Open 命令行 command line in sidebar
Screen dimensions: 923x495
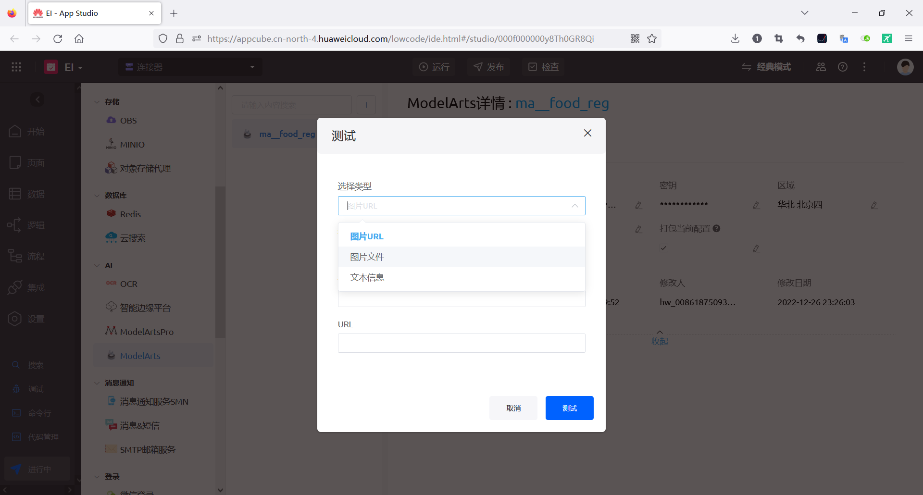pos(32,413)
